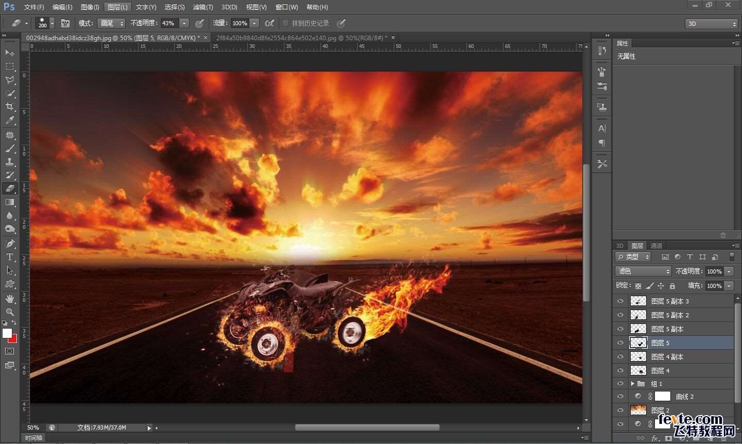This screenshot has width=742, height=444.
Task: Click the background color swatch
Action: pos(13,339)
